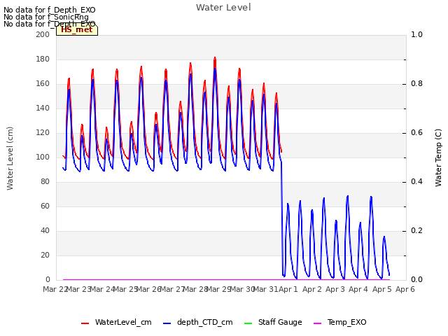Click the HS_met annotation box
The image size is (448, 336).
77,29
